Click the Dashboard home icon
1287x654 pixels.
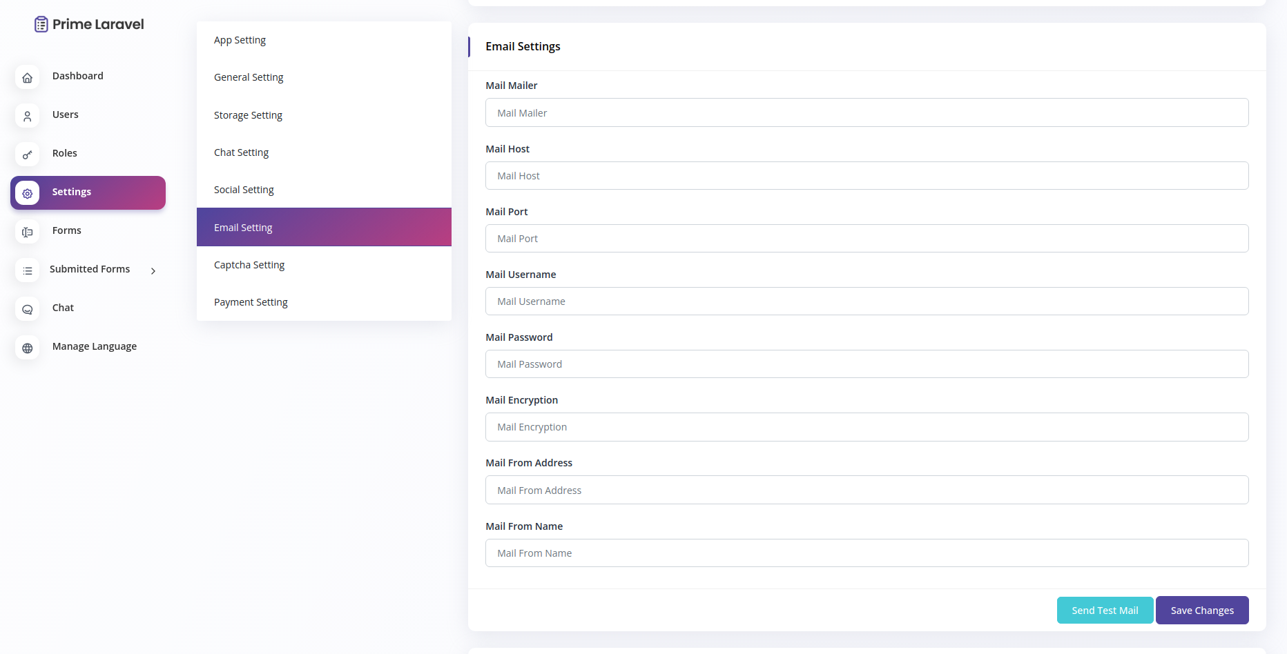(x=27, y=77)
